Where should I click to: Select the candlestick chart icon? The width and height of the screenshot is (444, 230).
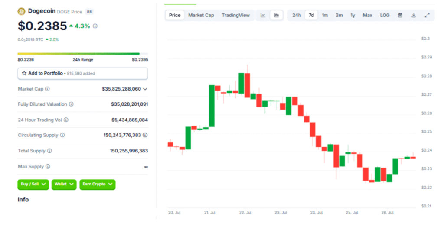tap(276, 15)
